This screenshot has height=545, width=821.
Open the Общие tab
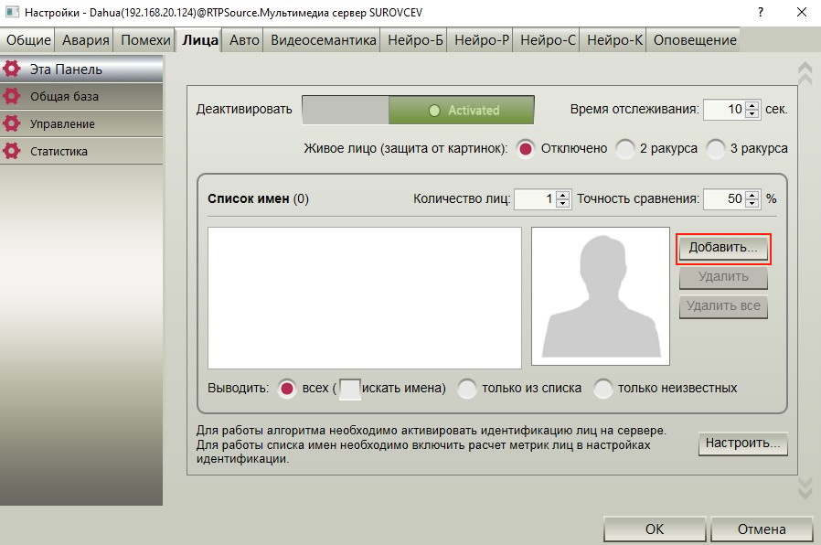point(28,40)
